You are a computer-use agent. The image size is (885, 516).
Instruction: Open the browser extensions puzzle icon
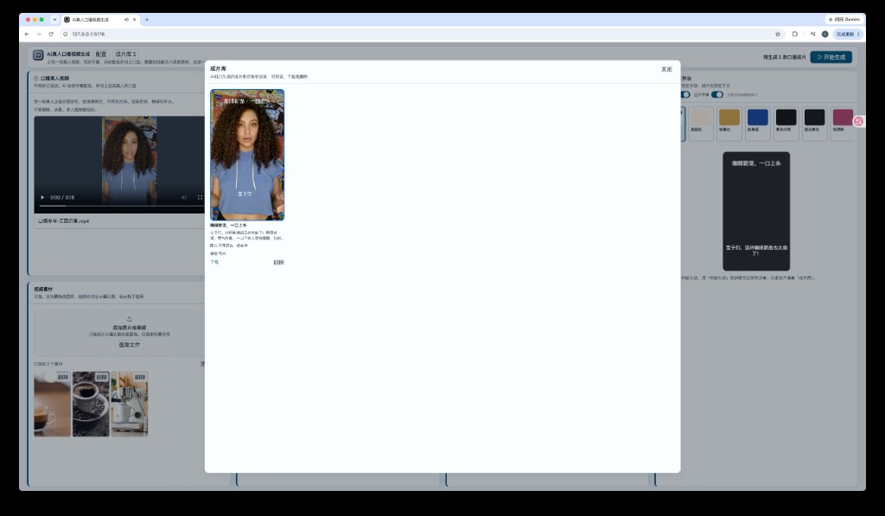[795, 35]
